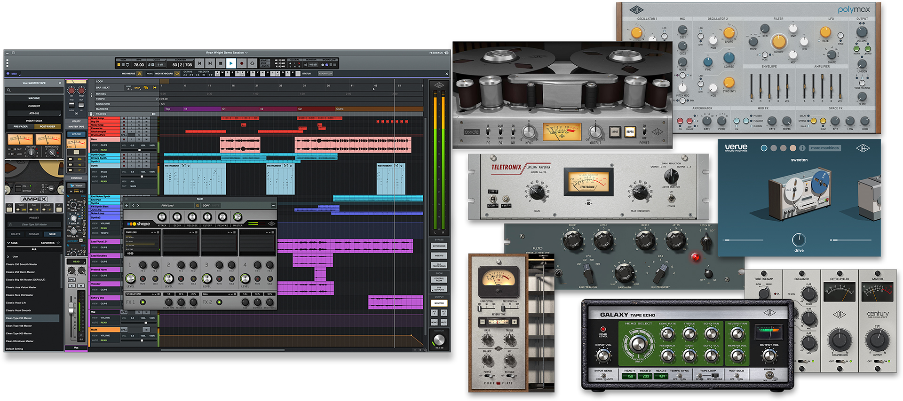The image size is (903, 401).
Task: Click the RENAME preset button
Action: 34,234
